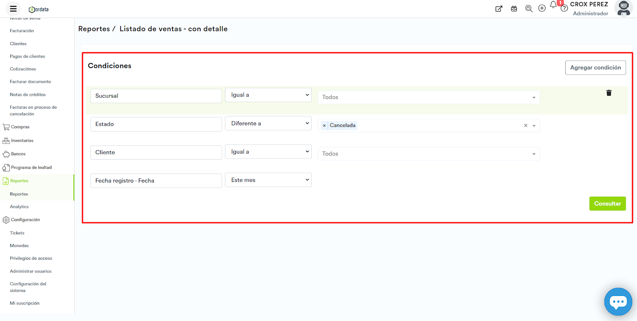The image size is (637, 321).
Task: Remove the Cancelada tag from Estado
Action: 324,126
